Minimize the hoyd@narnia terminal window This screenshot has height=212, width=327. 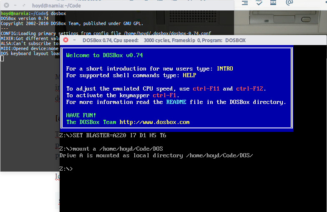[15, 5]
